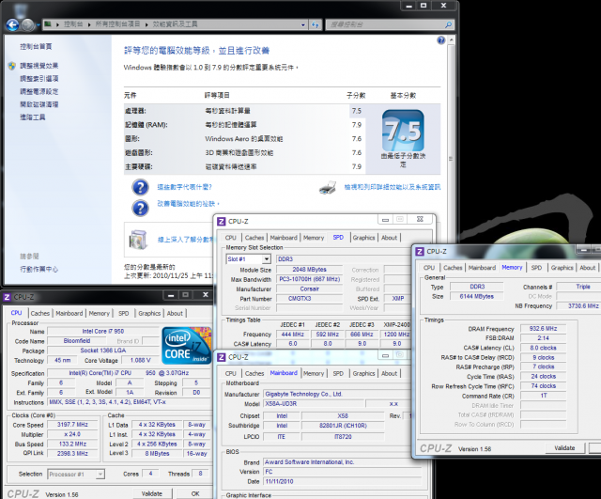
Task: Click the Socket 1366 LGA package field
Action: 103,351
